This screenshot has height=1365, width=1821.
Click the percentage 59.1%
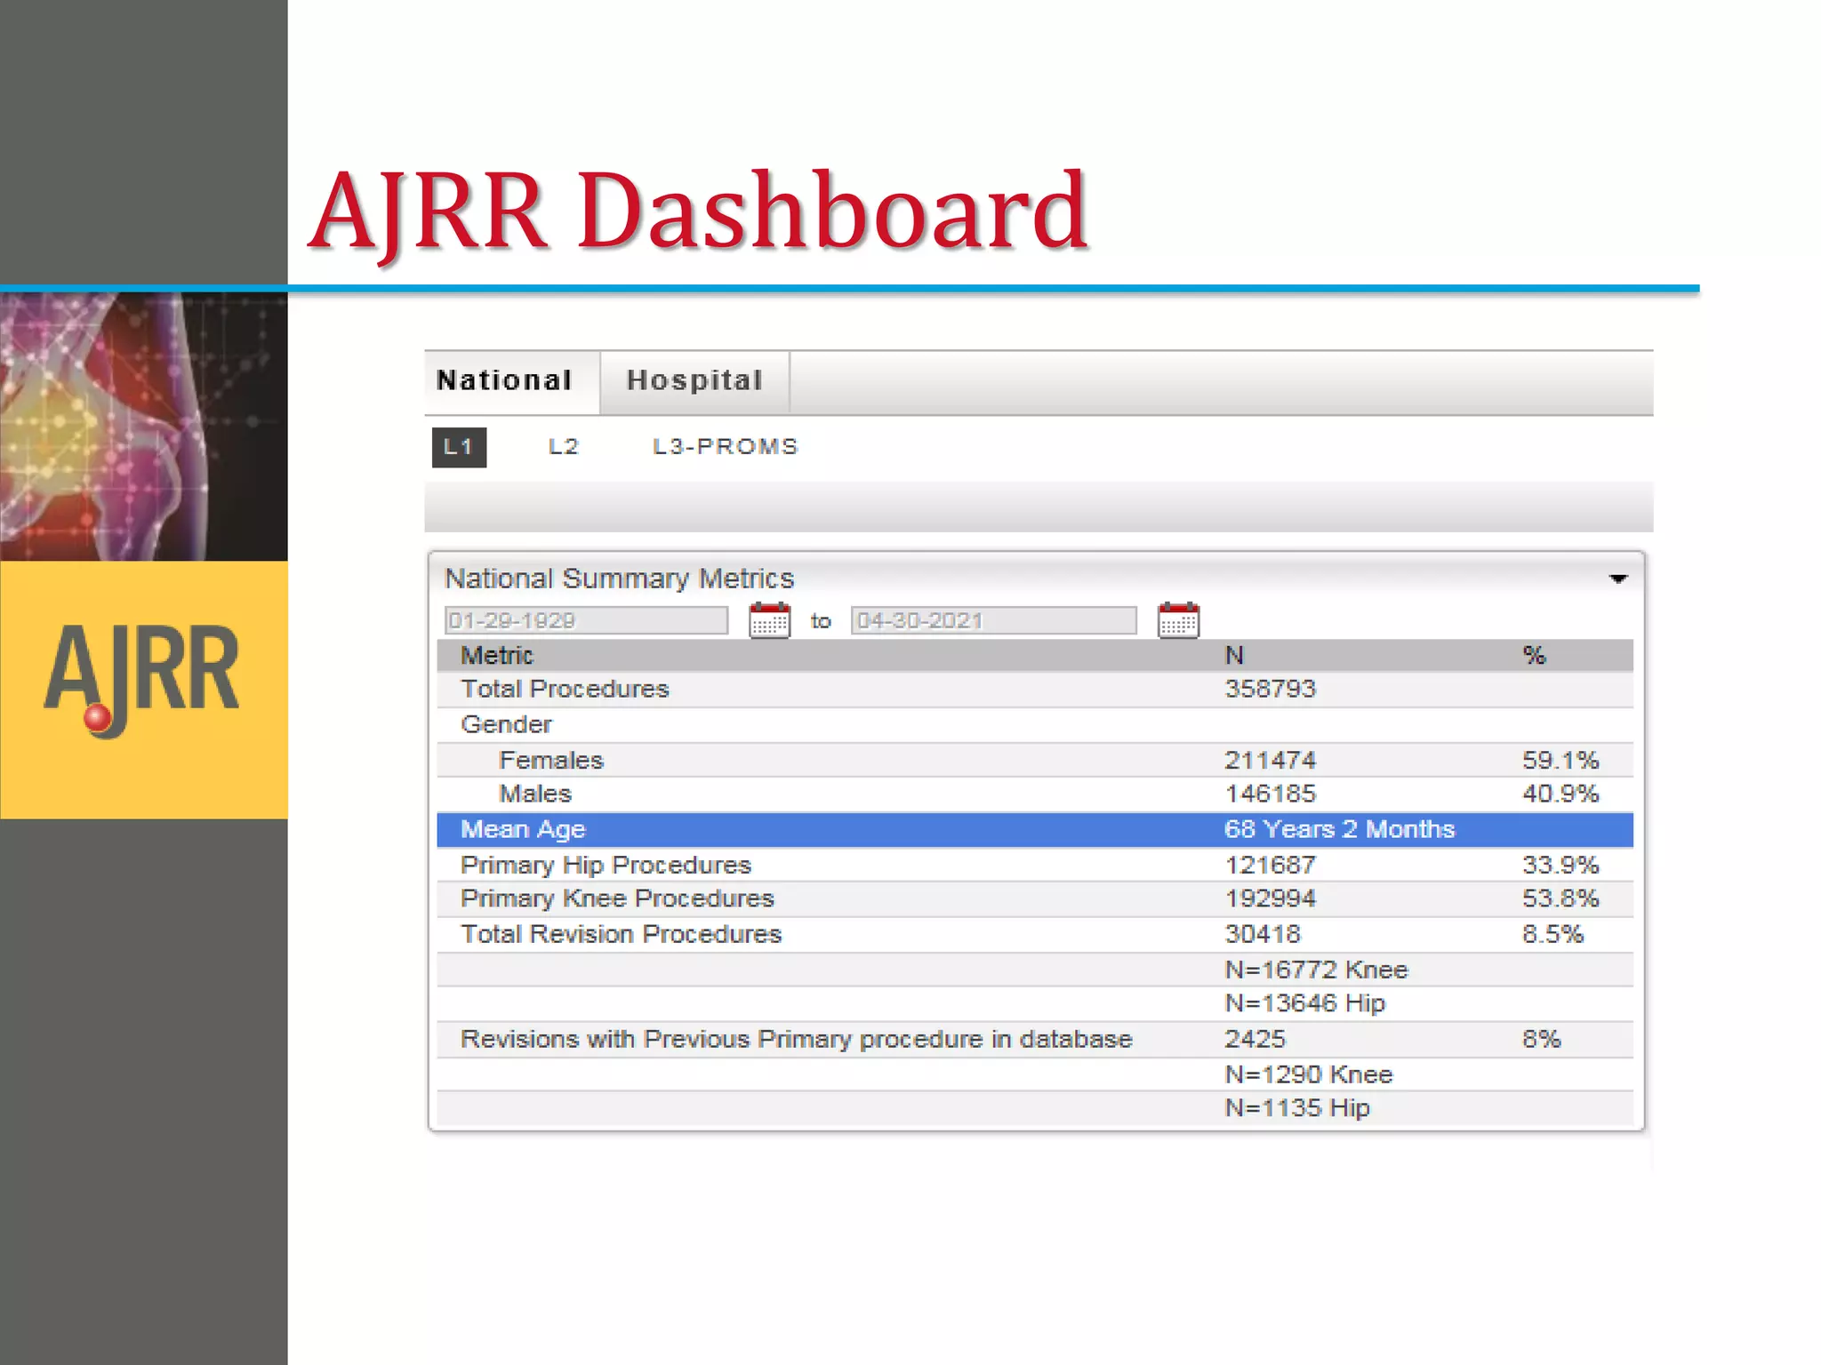(x=1560, y=760)
